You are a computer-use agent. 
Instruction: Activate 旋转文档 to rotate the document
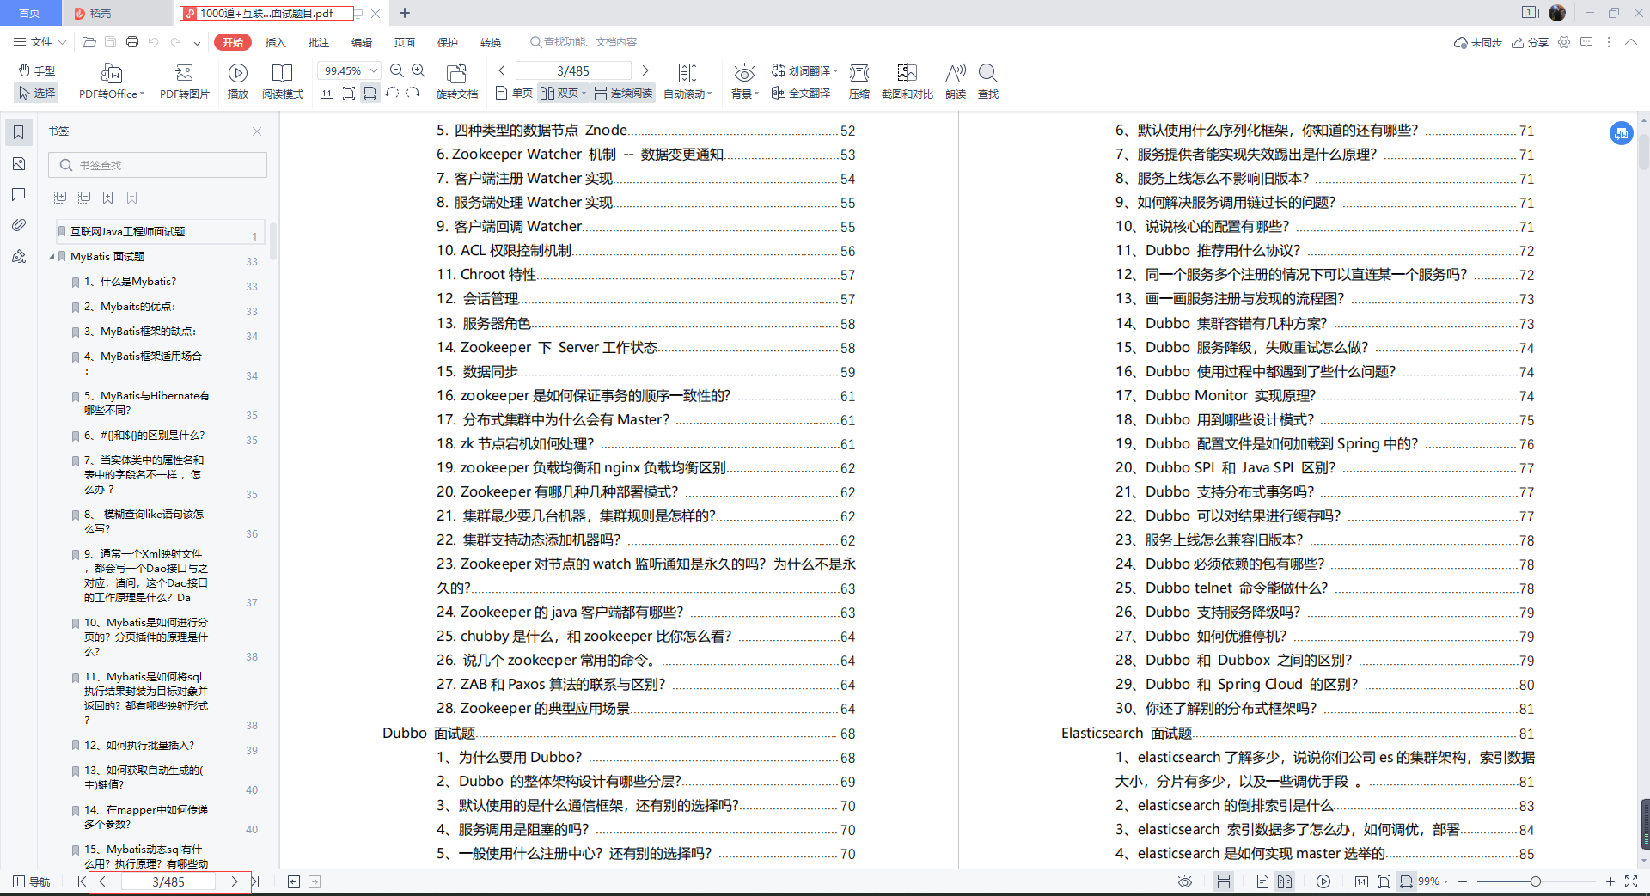(457, 80)
